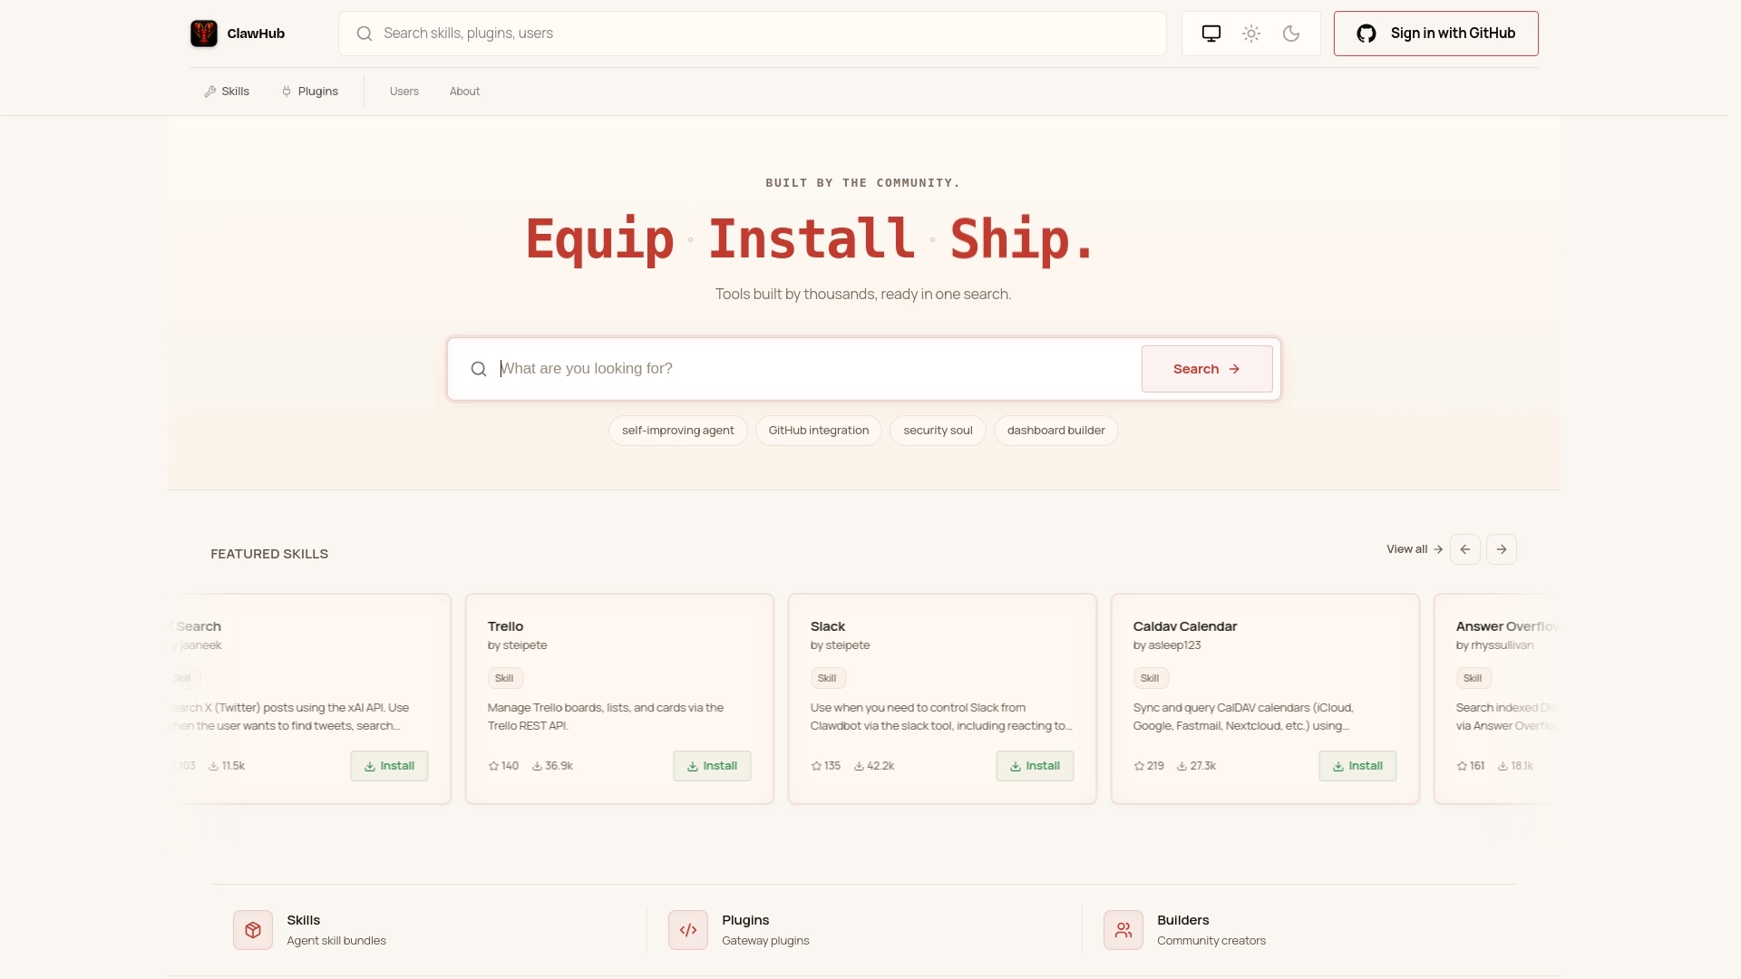
Task: Click the downloads icon 11.5k on Search card
Action: [214, 766]
